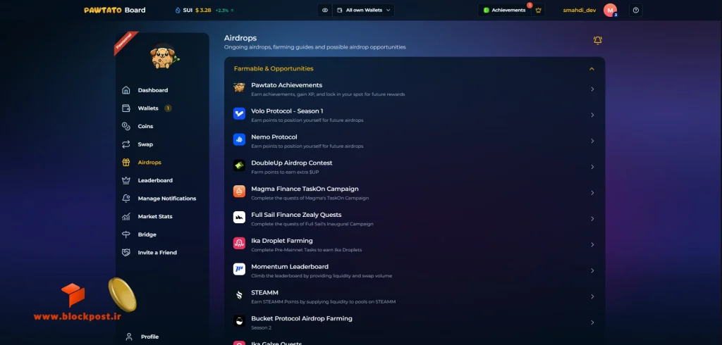Click the Manage Notifications bell icon
The width and height of the screenshot is (722, 345).
point(126,199)
